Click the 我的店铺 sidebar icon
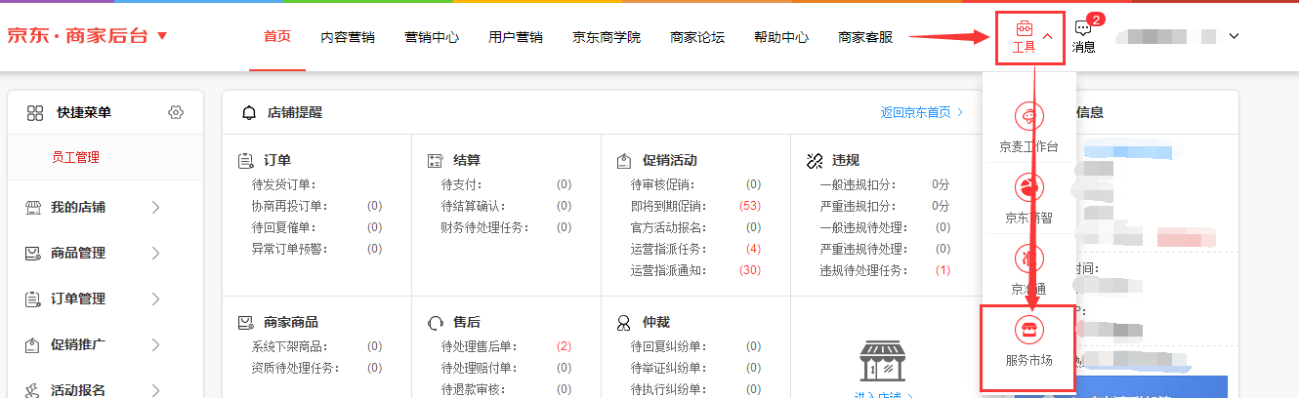Screen dimensions: 1299x398 tap(32, 207)
